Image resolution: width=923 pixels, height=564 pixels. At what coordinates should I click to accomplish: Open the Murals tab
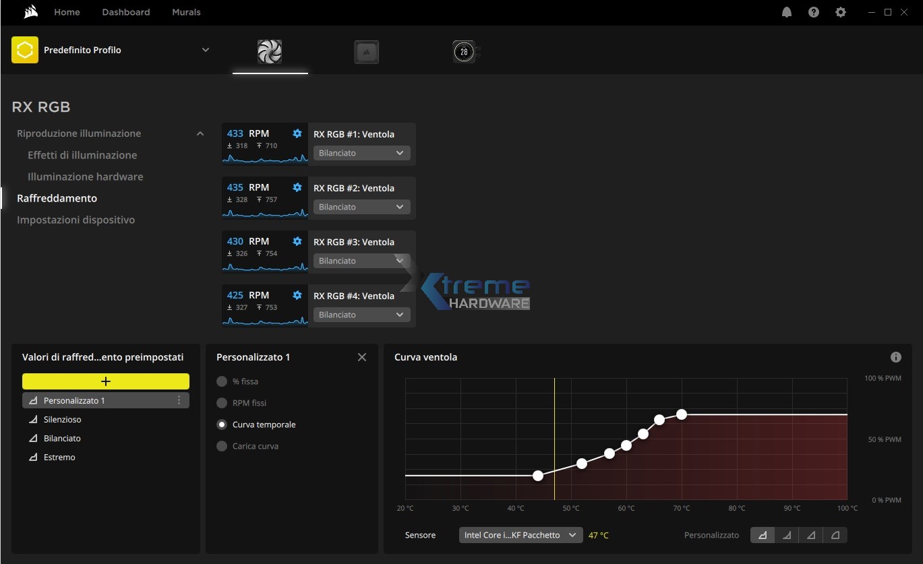tap(186, 12)
